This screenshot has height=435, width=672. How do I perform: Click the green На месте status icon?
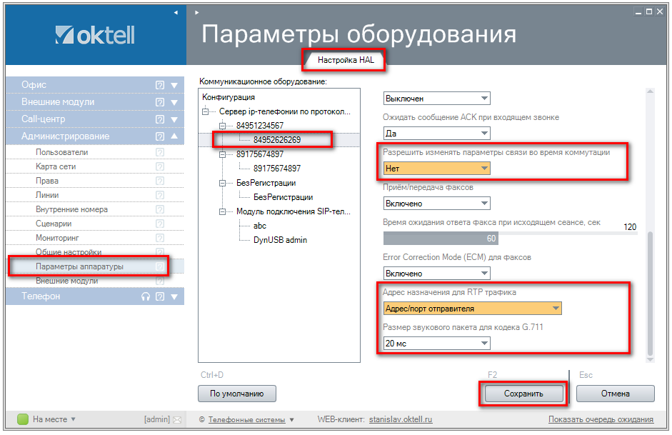point(22,419)
